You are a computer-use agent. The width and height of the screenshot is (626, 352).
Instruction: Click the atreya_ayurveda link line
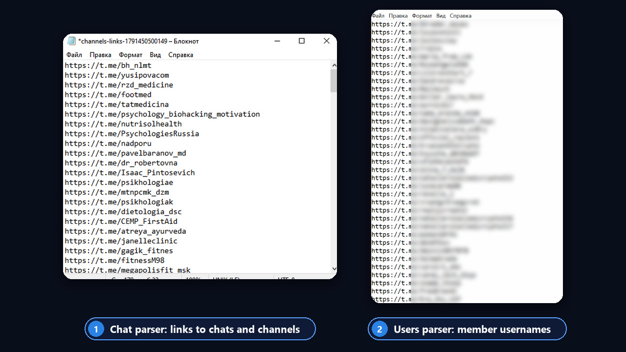(x=126, y=231)
